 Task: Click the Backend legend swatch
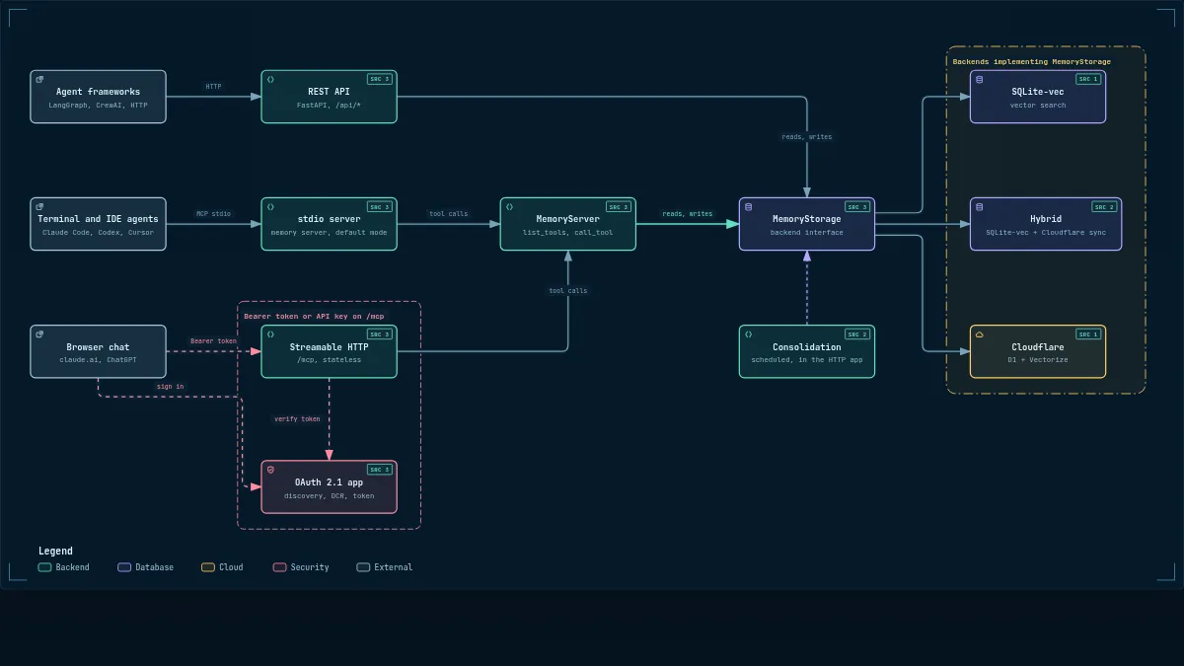click(44, 567)
